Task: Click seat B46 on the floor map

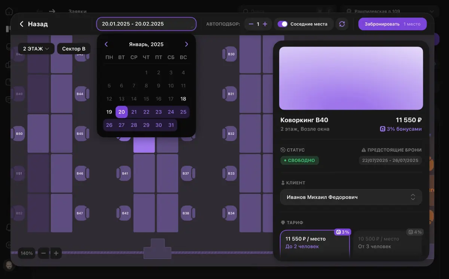Action: (81, 173)
